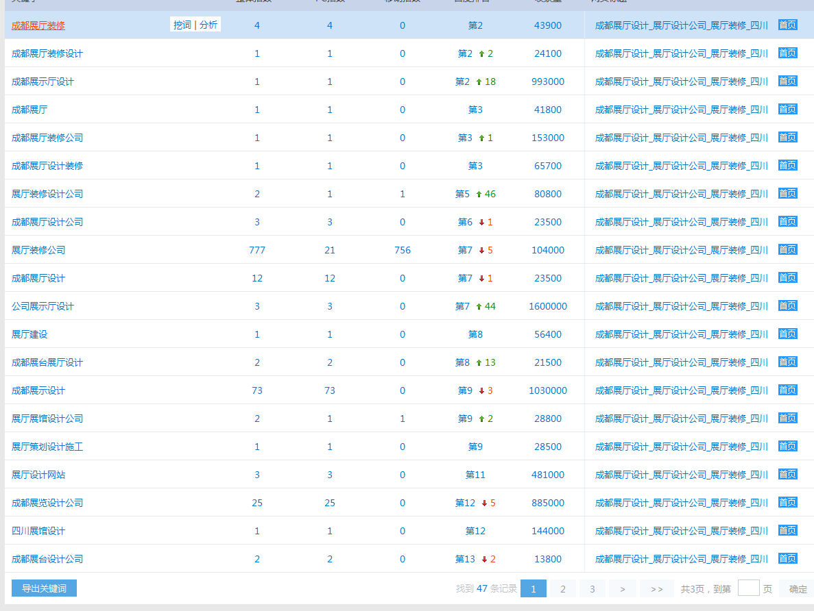Click 首页 badge in 成都展厅装修公司 row
This screenshot has width=814, height=611.
pos(787,137)
